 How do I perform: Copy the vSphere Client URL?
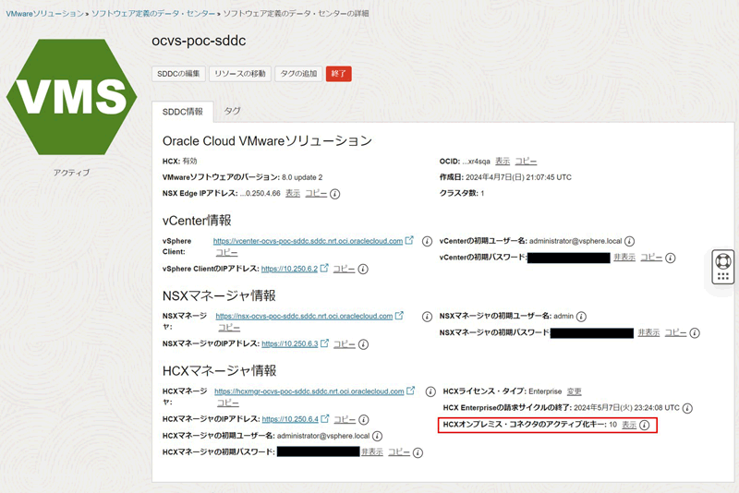coord(226,252)
